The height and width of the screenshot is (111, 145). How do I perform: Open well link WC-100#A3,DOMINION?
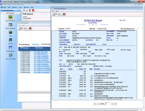(x=42, y=66)
